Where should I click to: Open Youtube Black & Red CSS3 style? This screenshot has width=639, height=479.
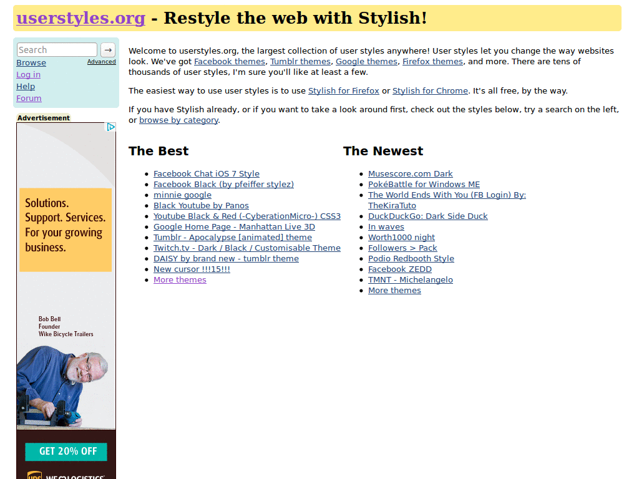247,216
